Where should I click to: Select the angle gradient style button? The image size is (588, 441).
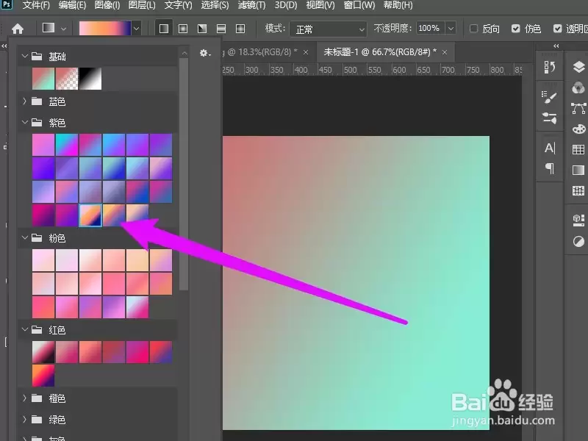tap(202, 29)
